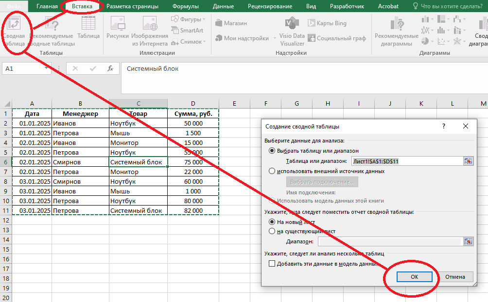
Task: Insert a line chart
Action: tap(425, 30)
